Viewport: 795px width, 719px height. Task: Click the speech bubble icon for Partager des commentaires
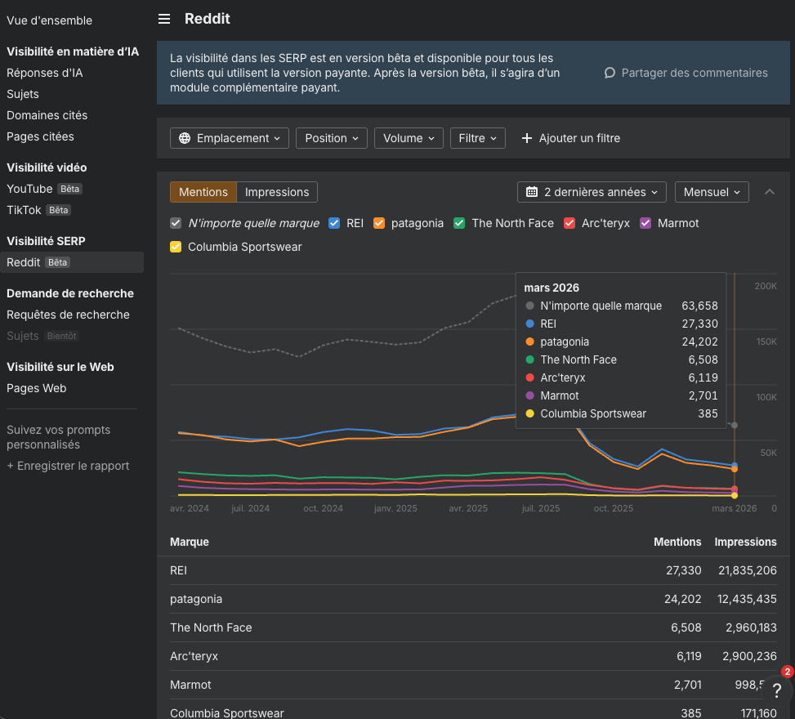pyautogui.click(x=609, y=73)
